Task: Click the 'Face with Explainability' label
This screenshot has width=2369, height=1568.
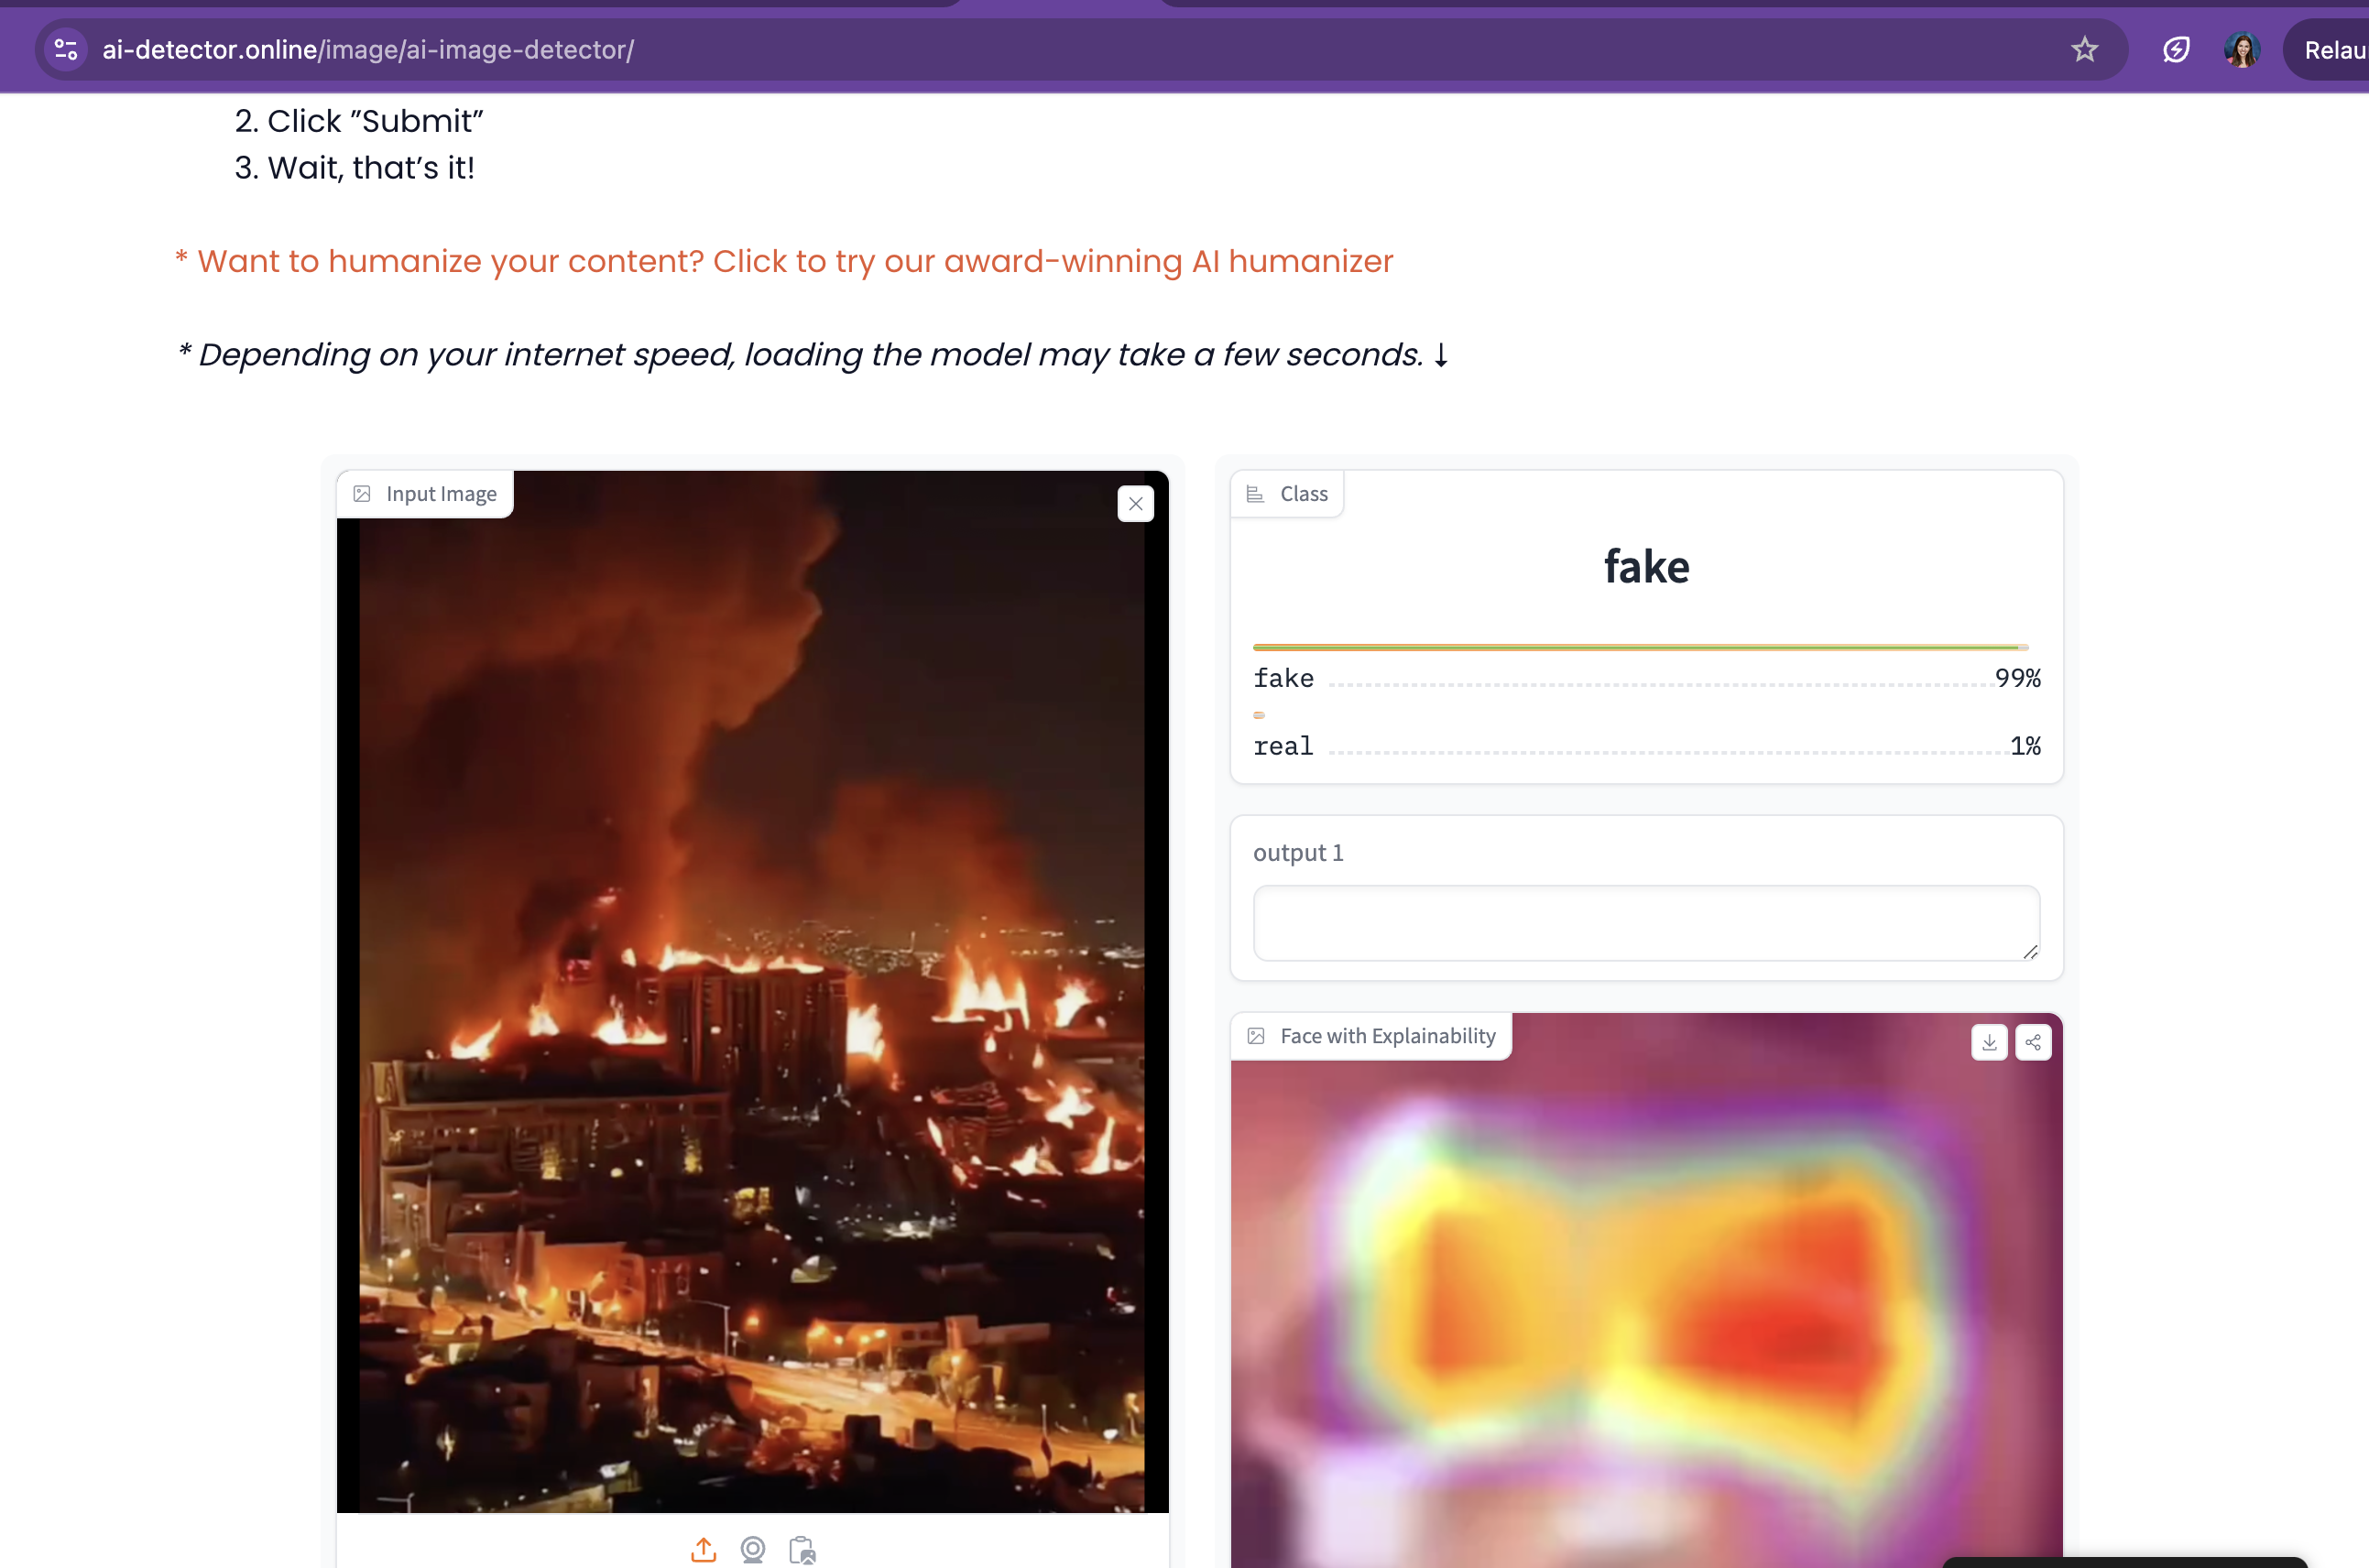Action: pyautogui.click(x=1388, y=1036)
